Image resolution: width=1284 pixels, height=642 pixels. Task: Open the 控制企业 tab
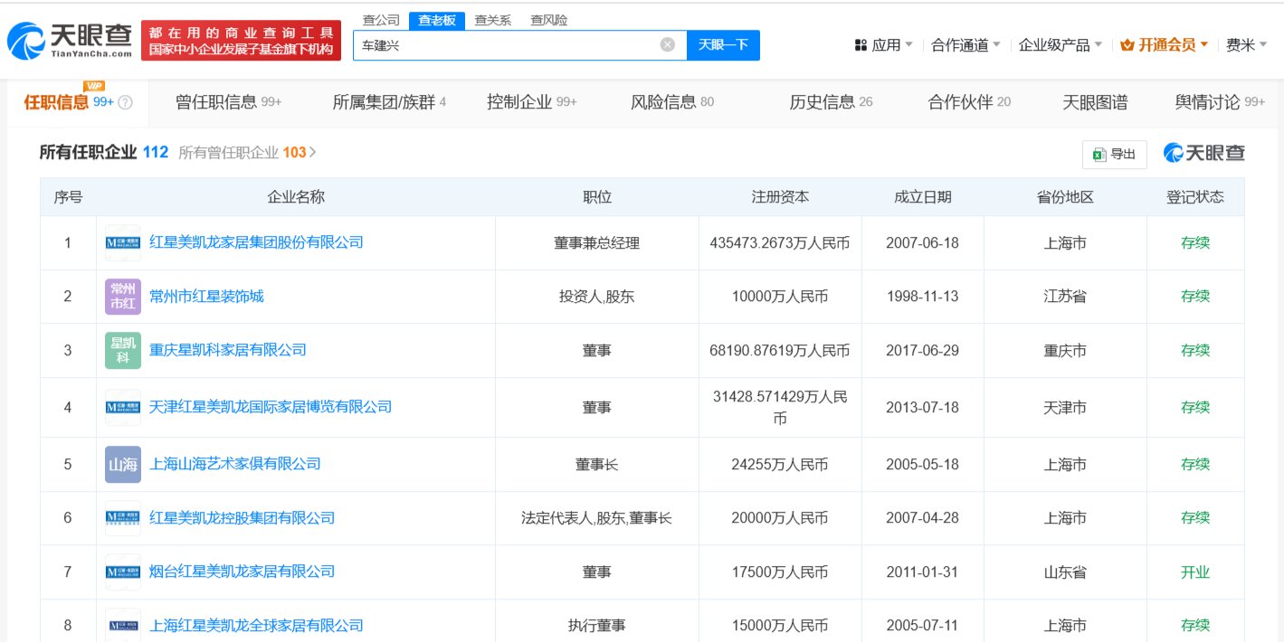pos(531,102)
